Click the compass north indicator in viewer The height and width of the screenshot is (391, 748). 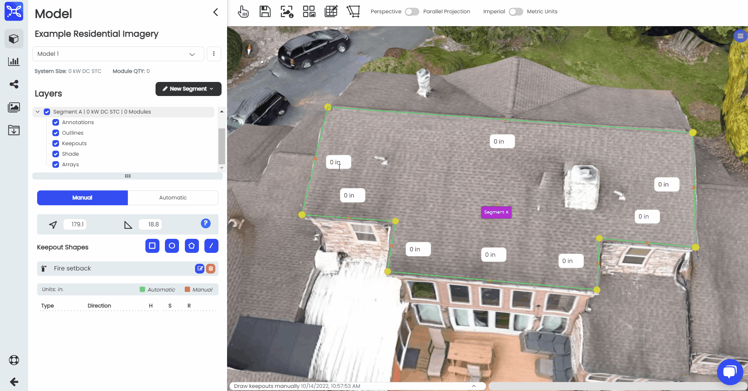click(x=249, y=49)
